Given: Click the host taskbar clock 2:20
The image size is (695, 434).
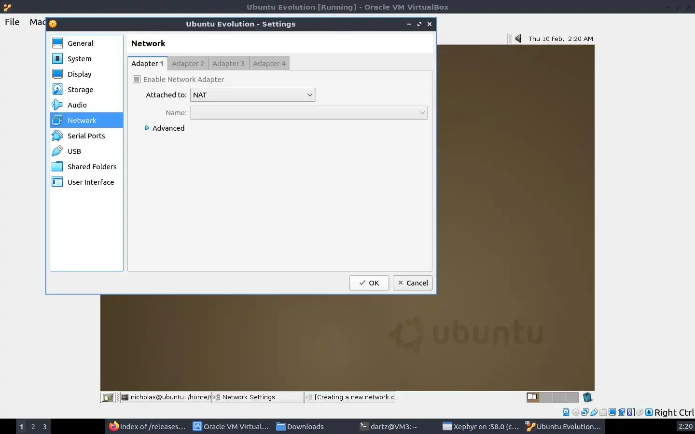Looking at the screenshot, I should [x=685, y=426].
